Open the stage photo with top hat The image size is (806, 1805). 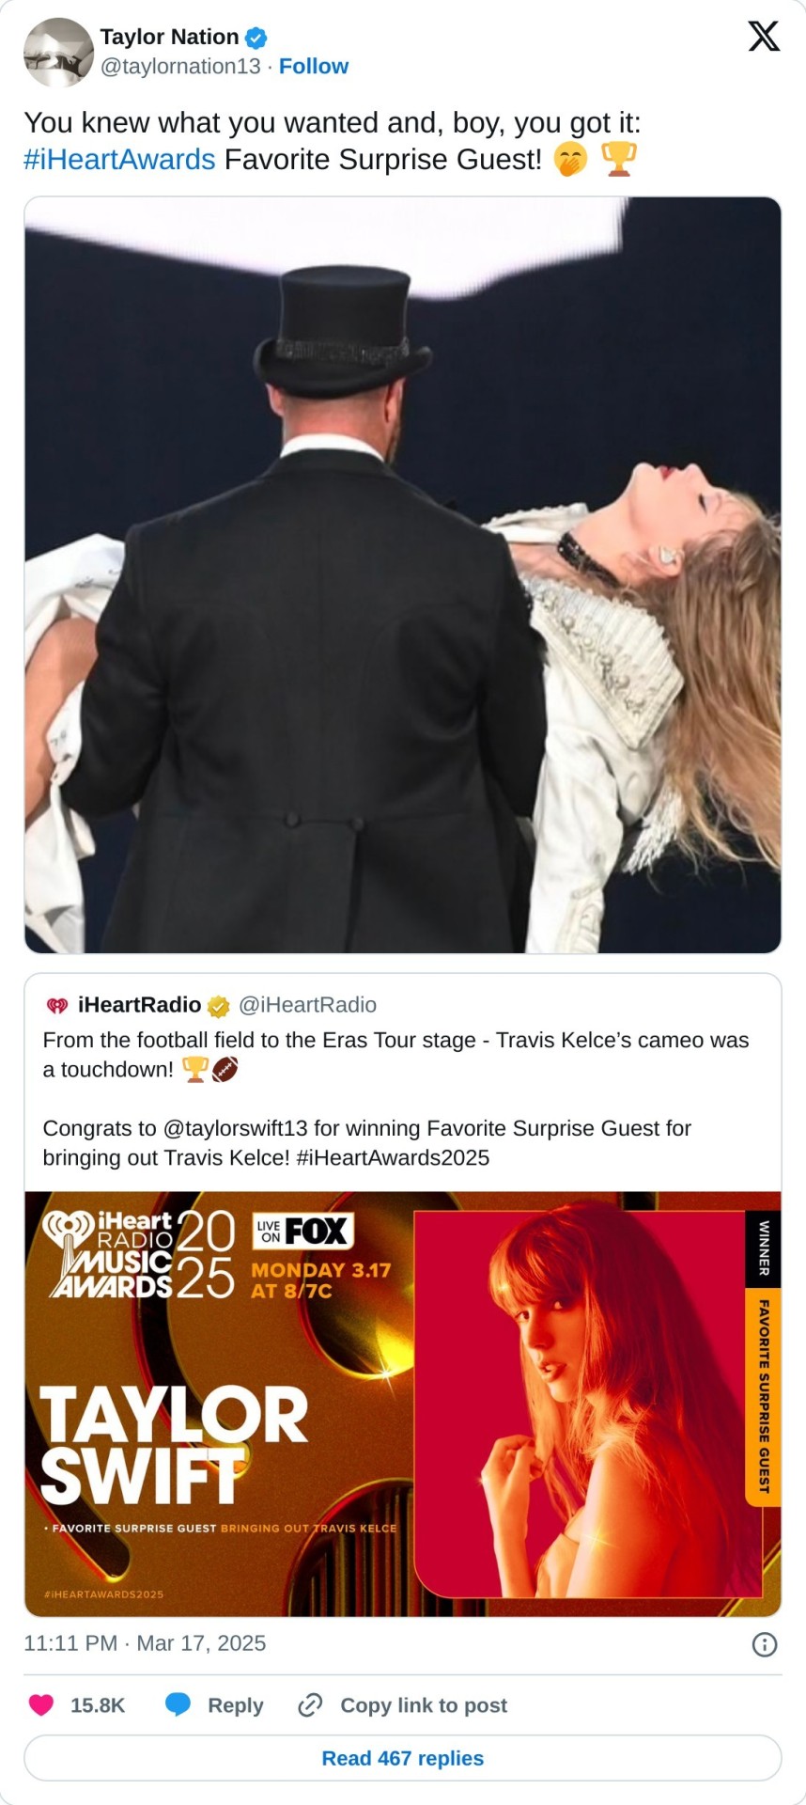[403, 574]
